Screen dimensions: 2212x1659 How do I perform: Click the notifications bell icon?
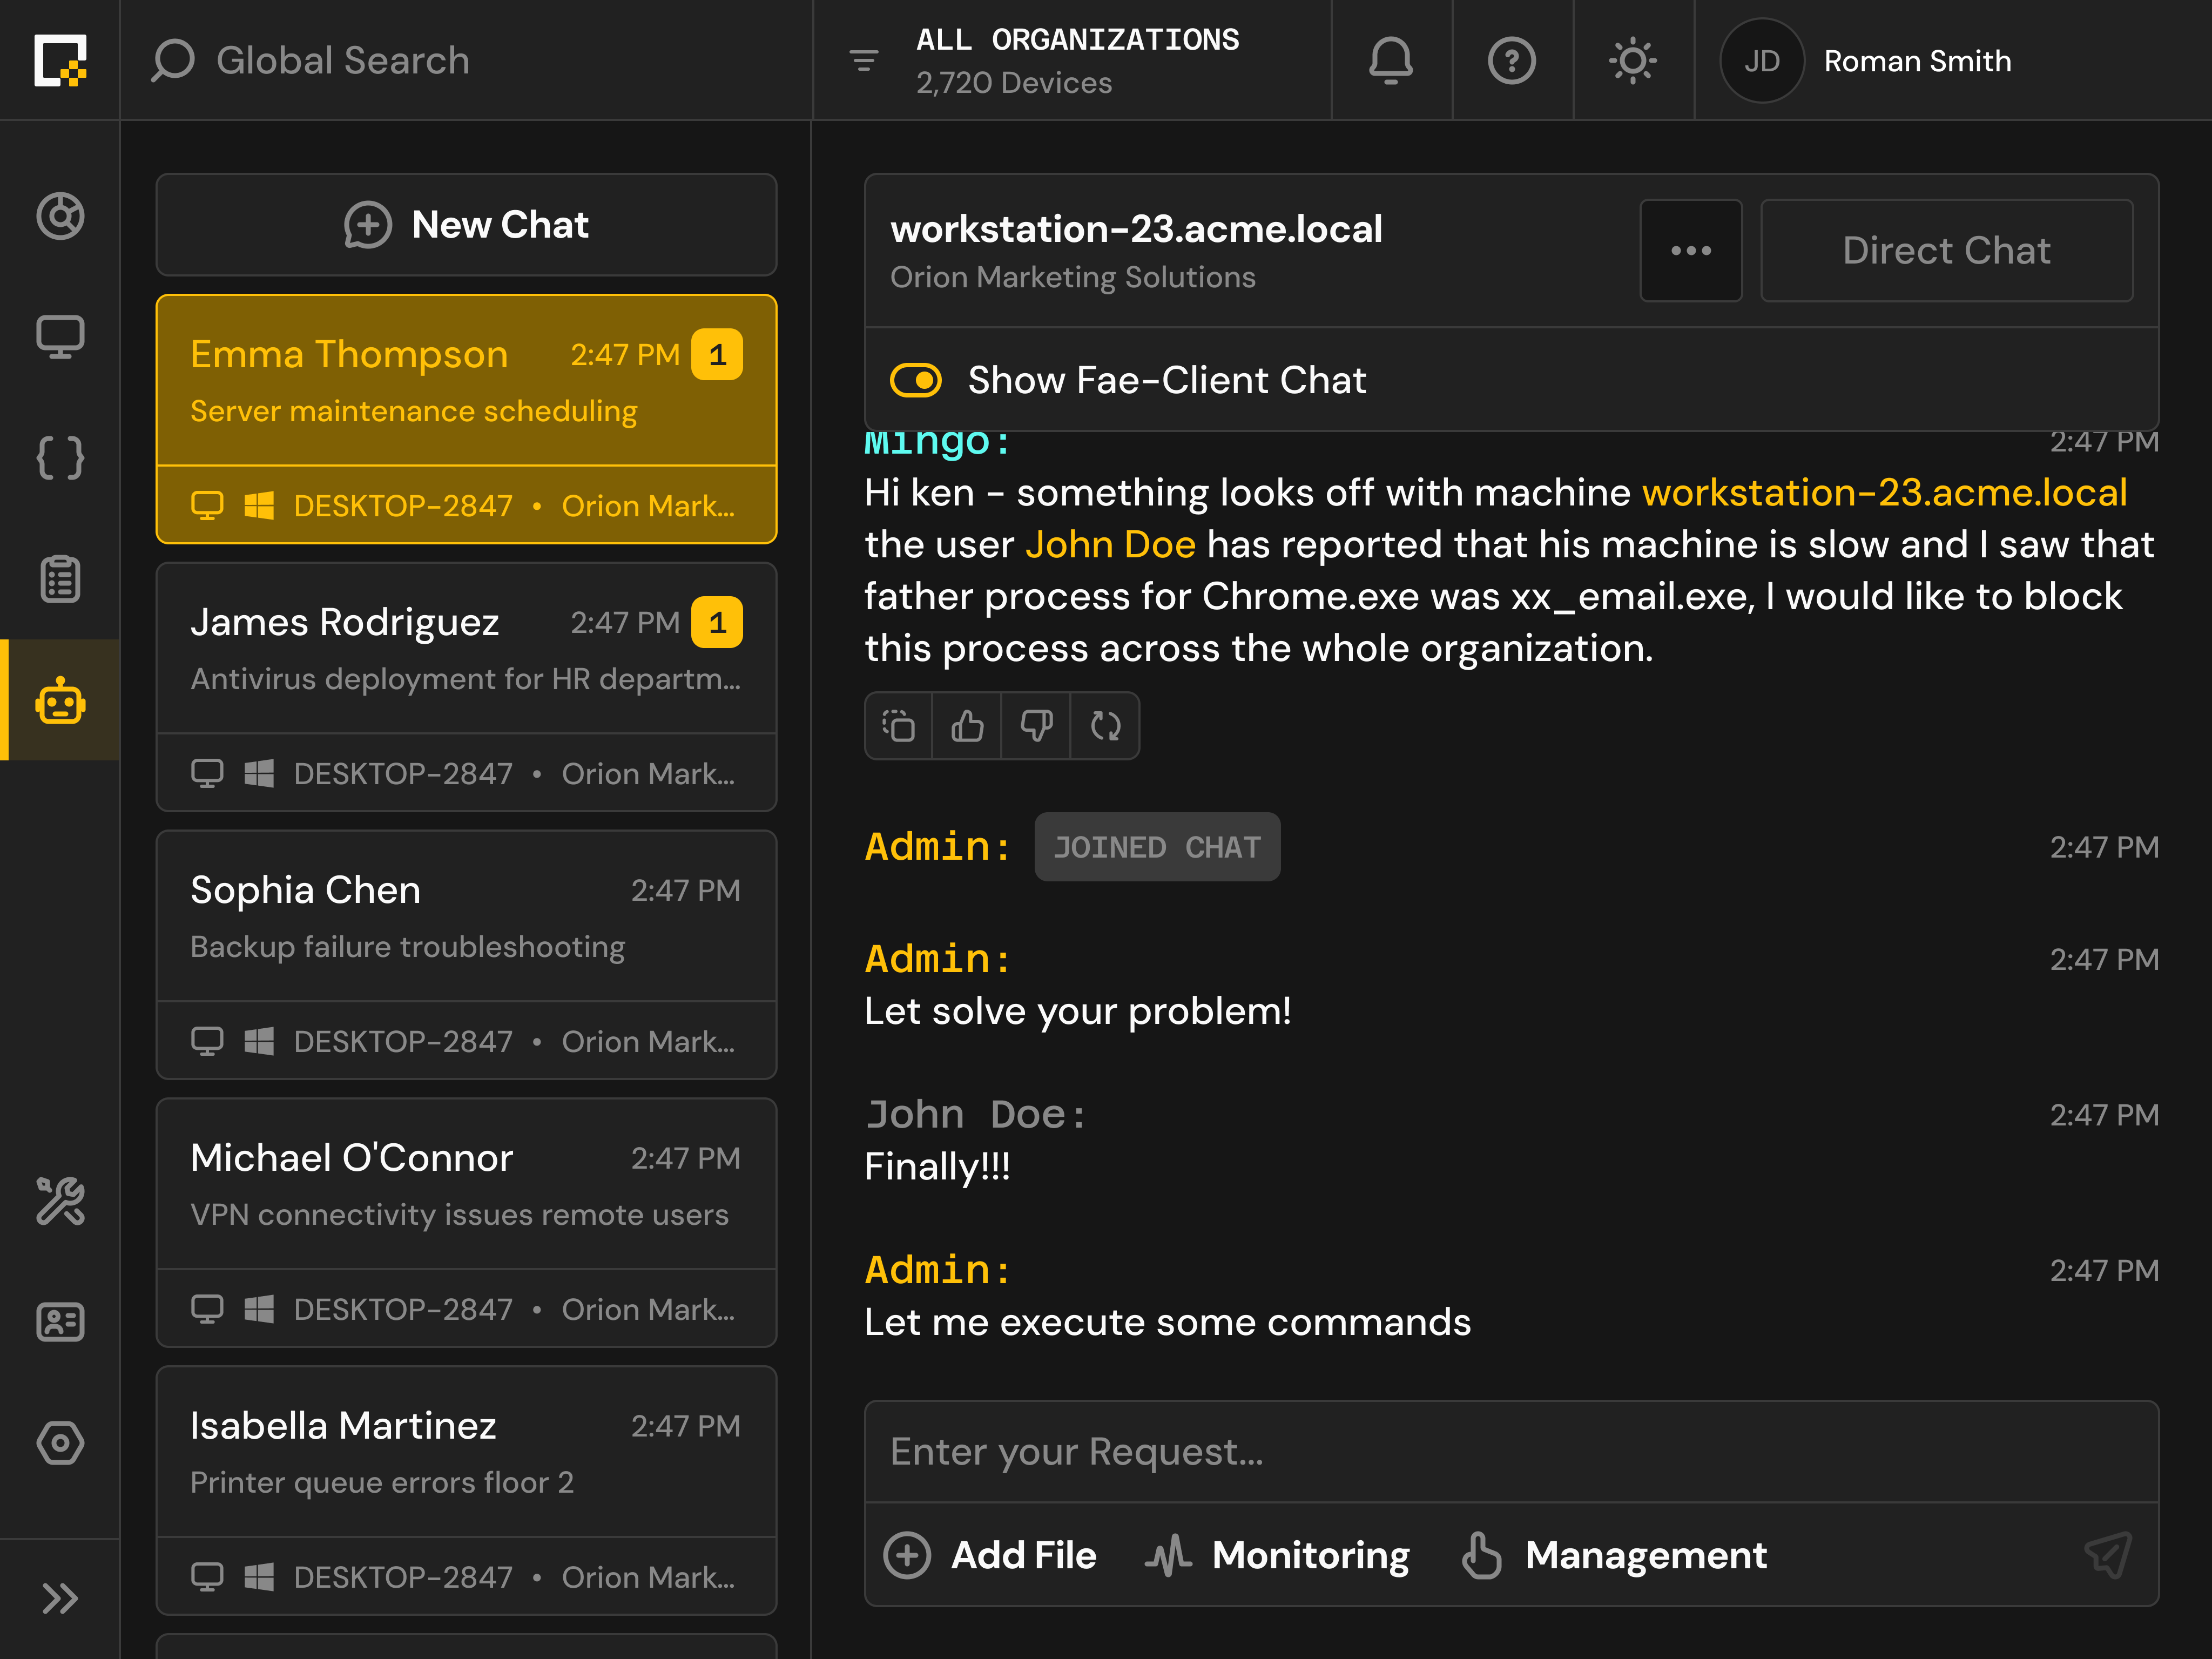pyautogui.click(x=1391, y=60)
